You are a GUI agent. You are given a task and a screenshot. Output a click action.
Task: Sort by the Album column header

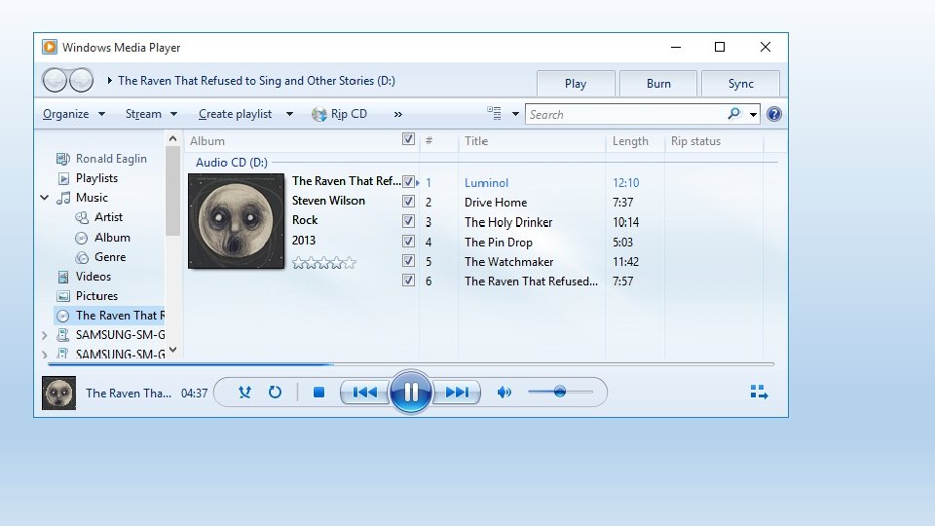pos(292,141)
